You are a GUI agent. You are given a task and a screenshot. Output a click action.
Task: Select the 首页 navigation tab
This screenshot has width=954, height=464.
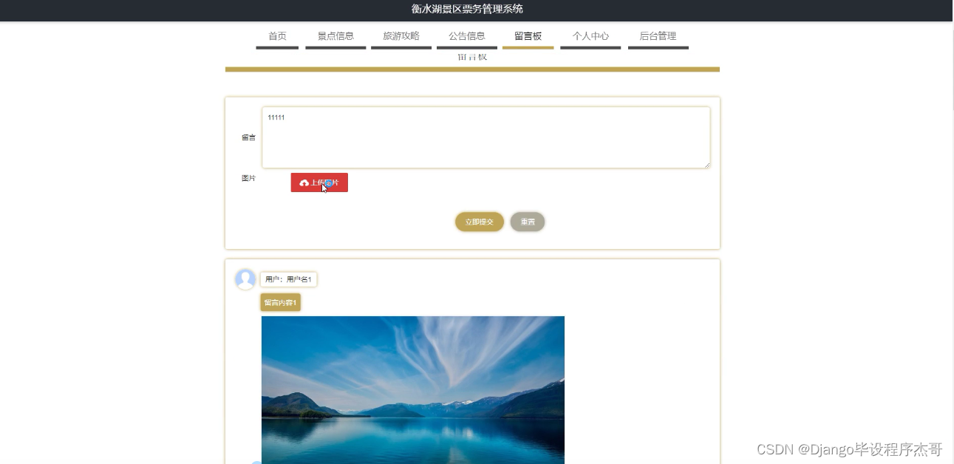[x=277, y=35]
